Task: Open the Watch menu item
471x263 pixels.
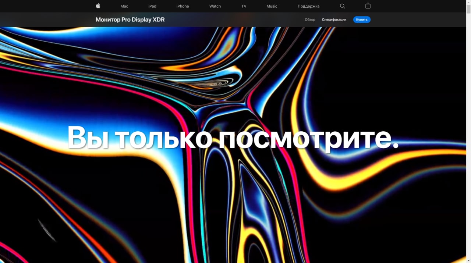Action: pyautogui.click(x=215, y=6)
